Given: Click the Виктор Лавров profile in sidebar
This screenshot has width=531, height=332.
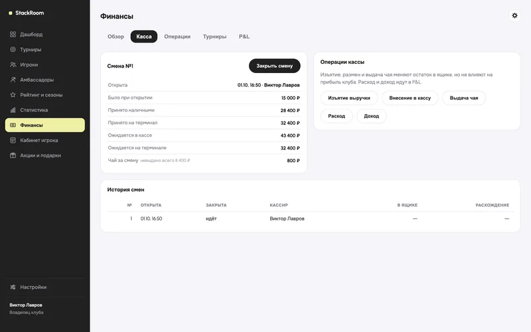Looking at the screenshot, I should [x=27, y=309].
